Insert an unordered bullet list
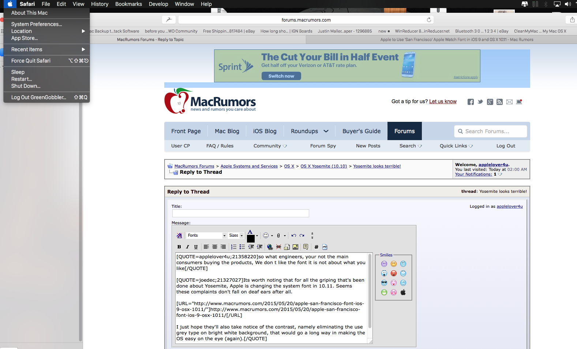 click(x=242, y=247)
